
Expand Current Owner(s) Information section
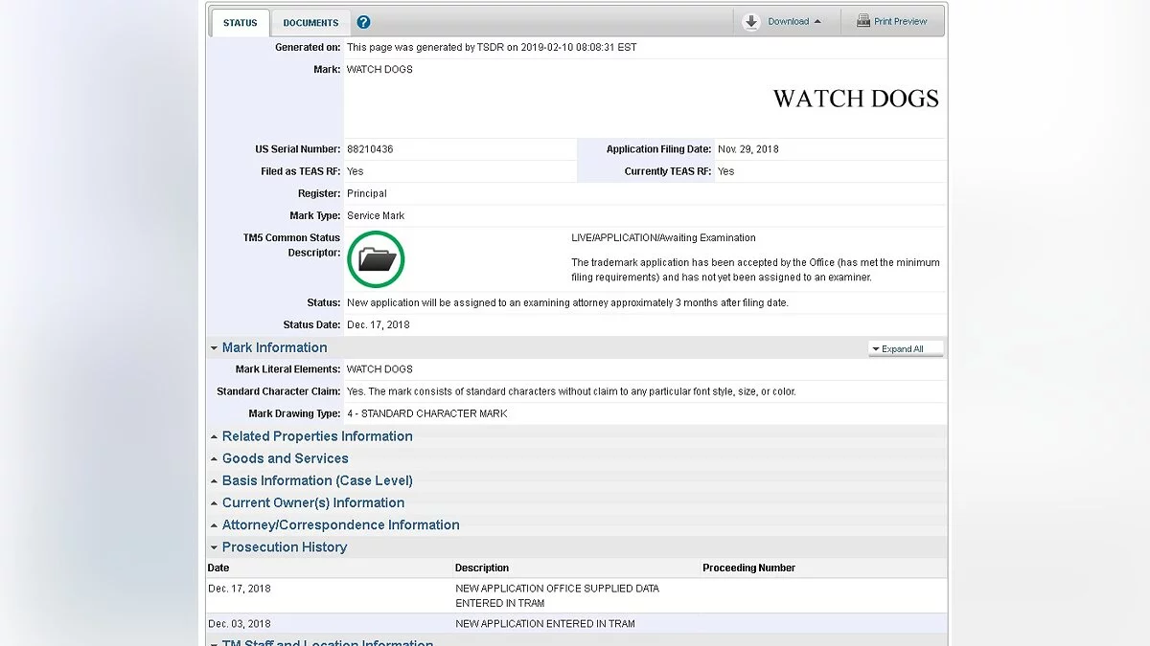(x=312, y=502)
